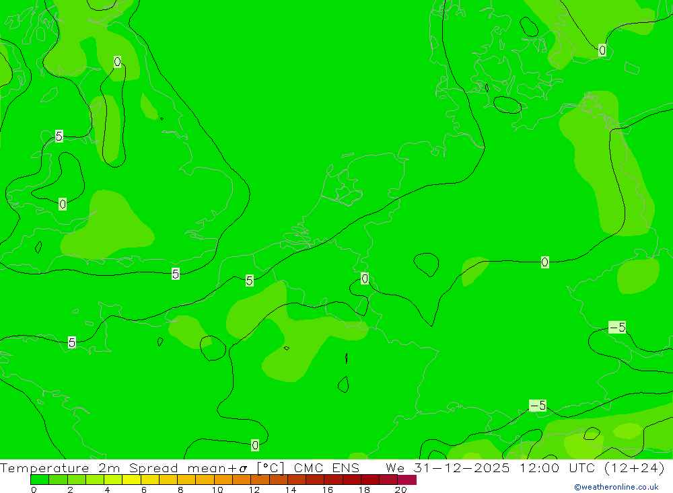Click the legend scale number '18'
The width and height of the screenshot is (673, 493).
point(364,490)
